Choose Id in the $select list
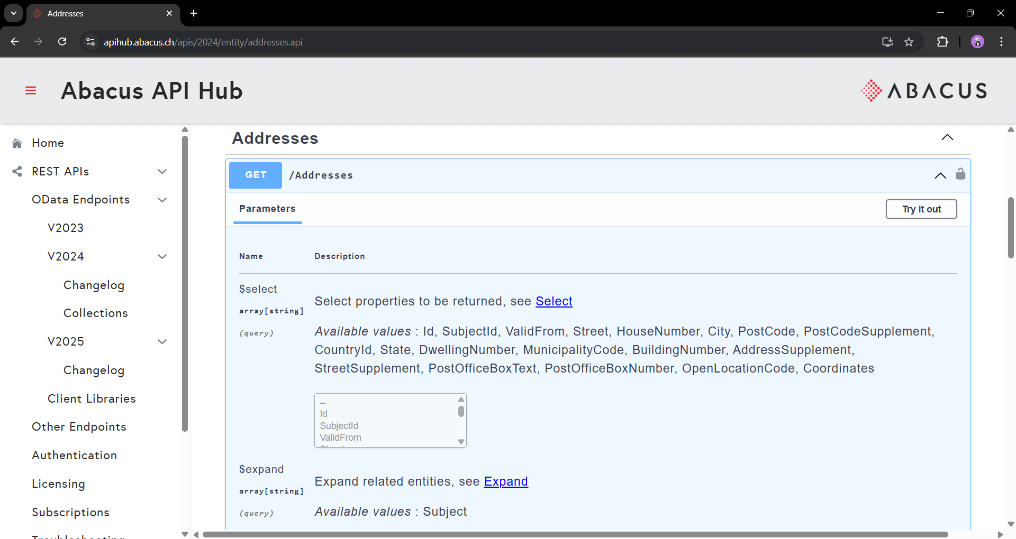Screen dimensions: 1016x539 324,414
